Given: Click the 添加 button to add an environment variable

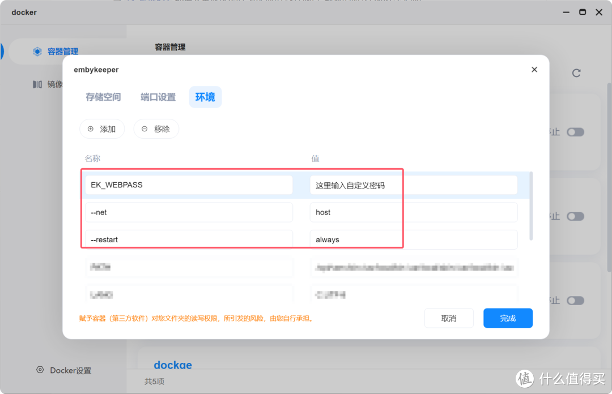Looking at the screenshot, I should tap(102, 129).
